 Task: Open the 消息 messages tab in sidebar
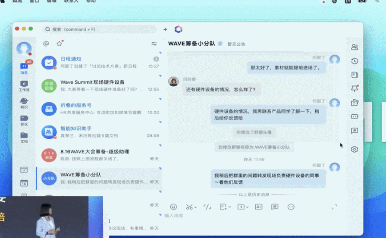[24, 68]
